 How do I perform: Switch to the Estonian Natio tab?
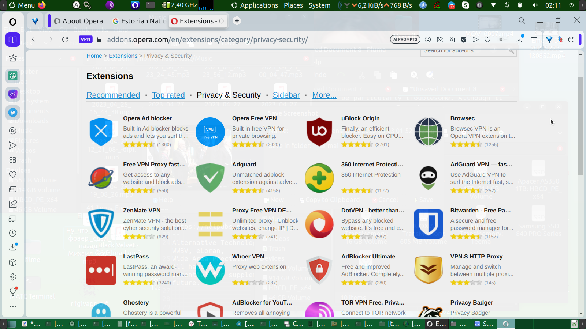pos(139,21)
